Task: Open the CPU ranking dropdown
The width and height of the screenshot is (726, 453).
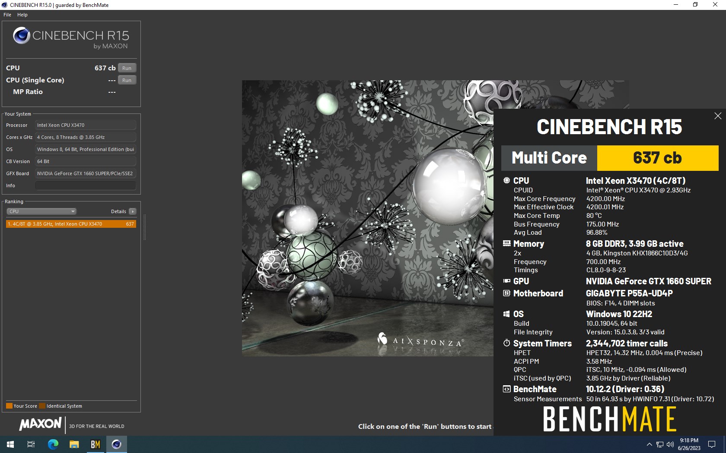Action: coord(41,211)
